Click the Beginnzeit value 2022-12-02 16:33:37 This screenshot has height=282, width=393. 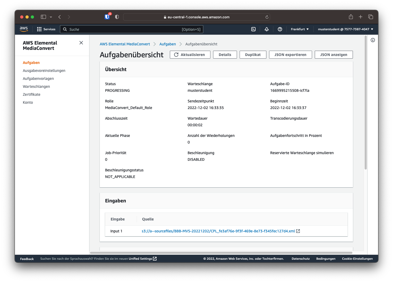[288, 108]
